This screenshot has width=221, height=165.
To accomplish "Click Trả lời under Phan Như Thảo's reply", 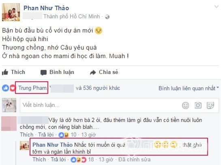I will pos(58,159).
